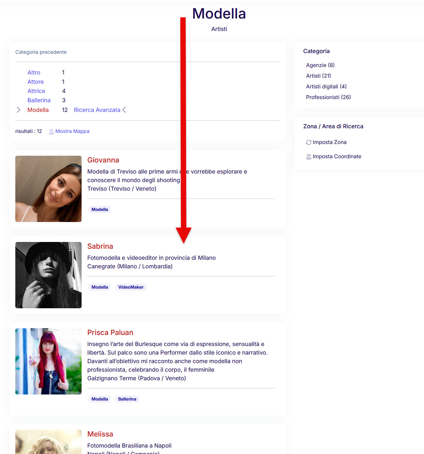The width and height of the screenshot is (424, 454).
Task: Click the Ballerina tag on Prisca's card
Action: click(127, 399)
